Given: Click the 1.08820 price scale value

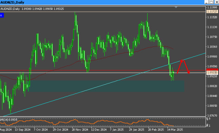Looking at the screenshot, I should pos(212,86).
